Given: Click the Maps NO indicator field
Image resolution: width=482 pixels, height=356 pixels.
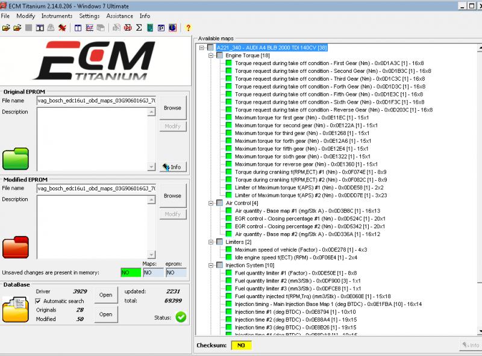Looking at the screenshot, I should [x=153, y=272].
